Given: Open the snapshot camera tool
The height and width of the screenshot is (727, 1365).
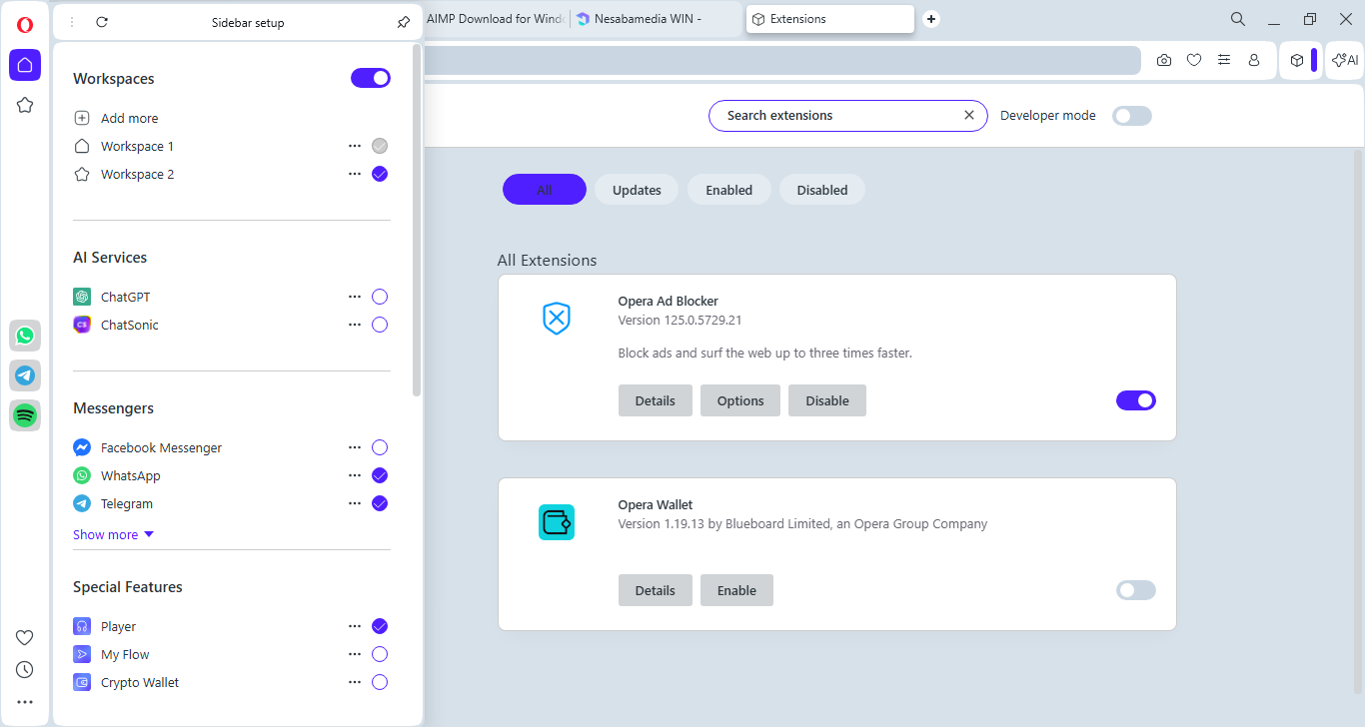Looking at the screenshot, I should click(1164, 60).
